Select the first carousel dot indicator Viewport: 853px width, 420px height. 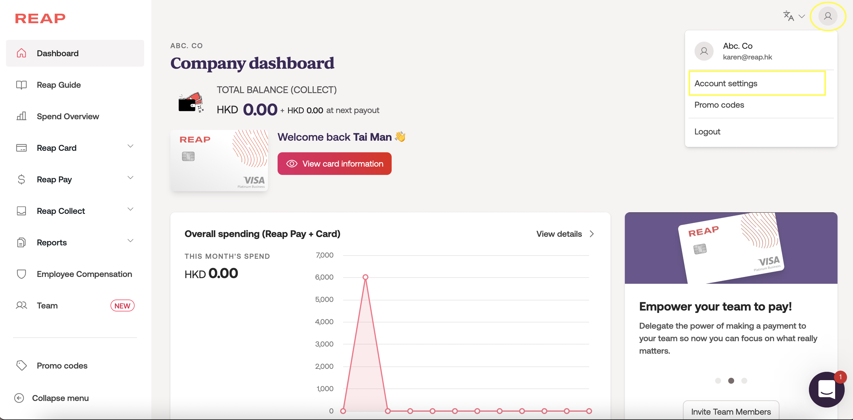click(718, 381)
